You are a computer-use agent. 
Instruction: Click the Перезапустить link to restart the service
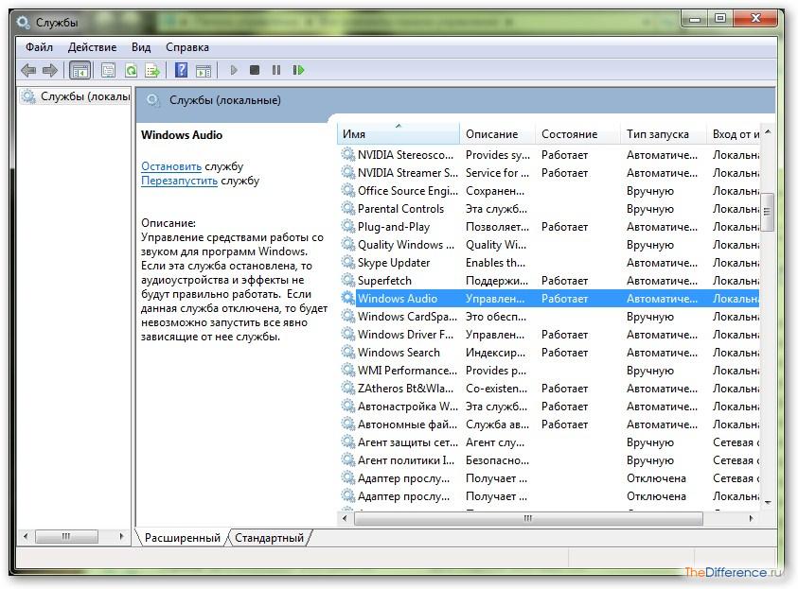pos(179,181)
